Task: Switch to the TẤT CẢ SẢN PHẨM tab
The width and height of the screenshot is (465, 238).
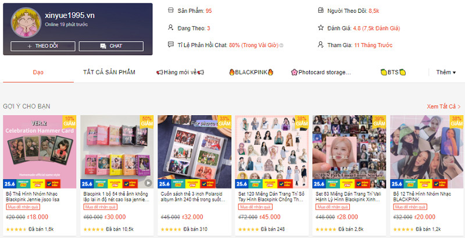Action: (x=109, y=72)
